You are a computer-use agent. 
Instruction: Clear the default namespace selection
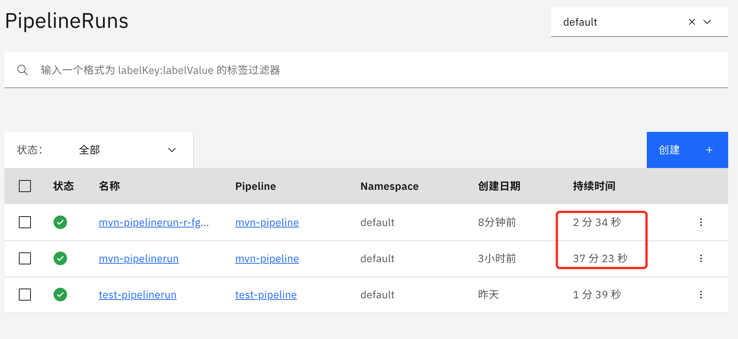click(692, 22)
